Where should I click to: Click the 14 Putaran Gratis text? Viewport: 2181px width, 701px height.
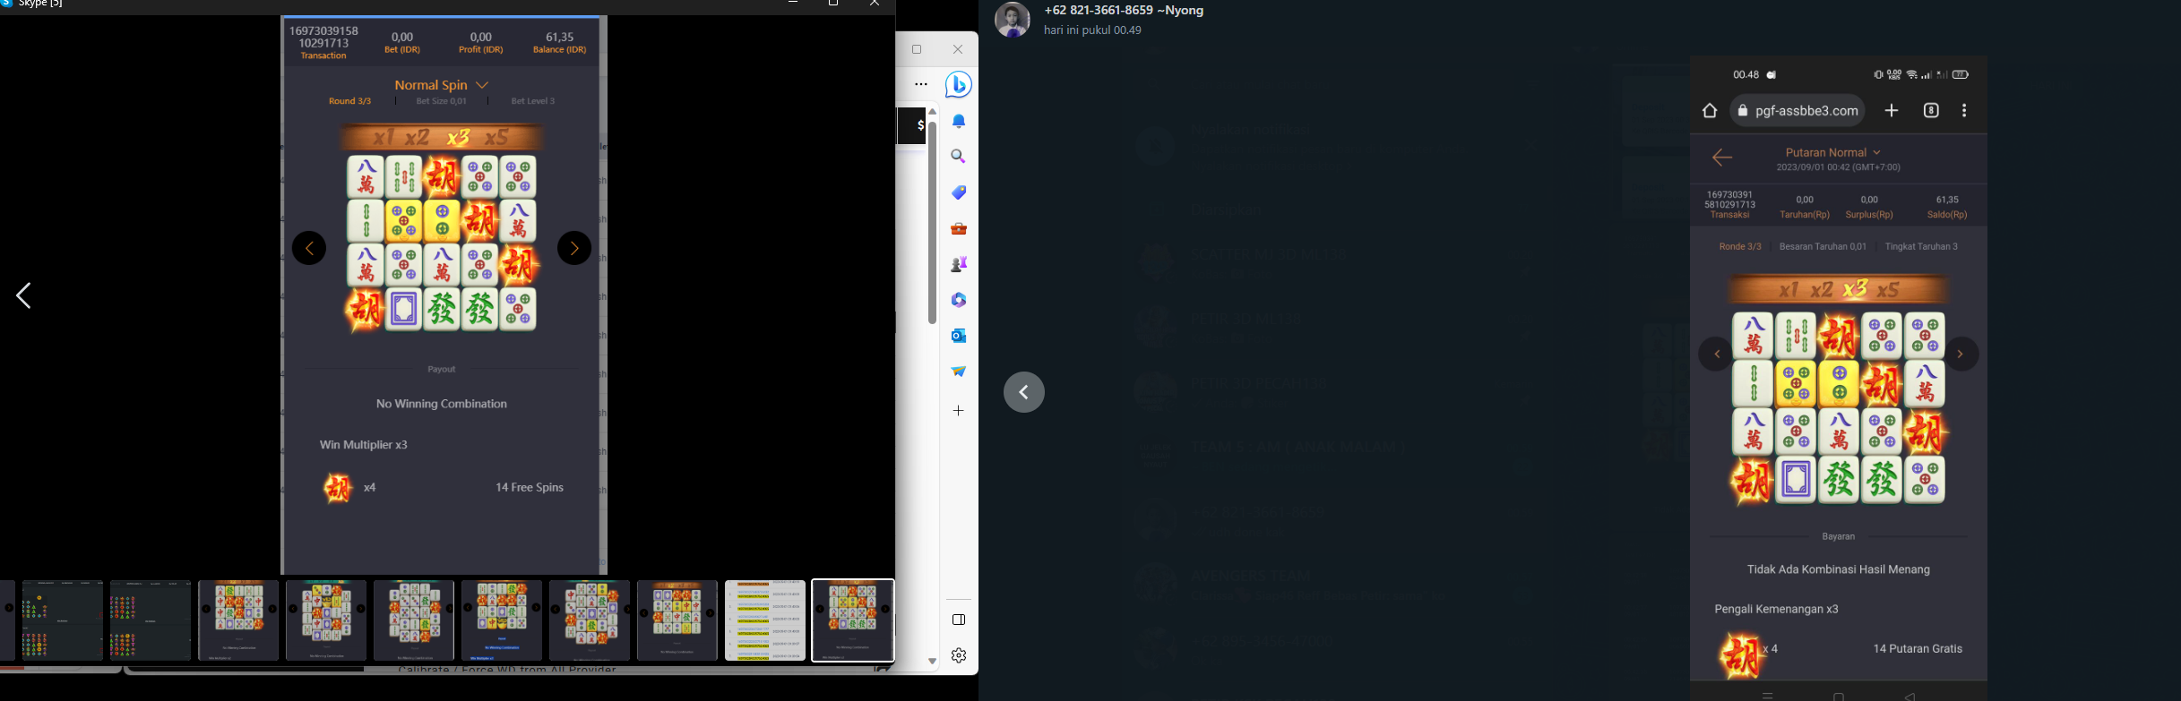click(1918, 649)
